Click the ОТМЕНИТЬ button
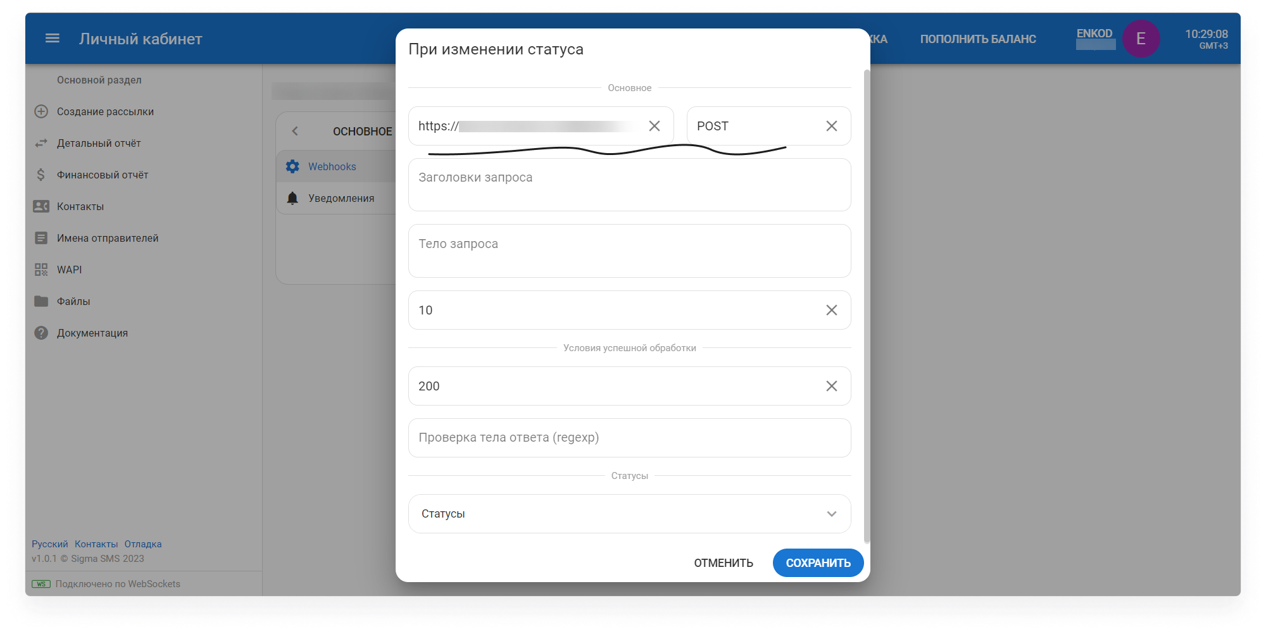The height and width of the screenshot is (634, 1266). pos(724,563)
